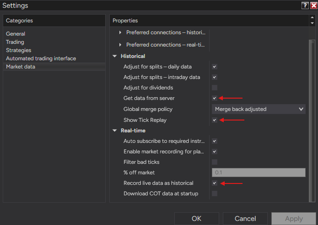This screenshot has width=318, height=225.
Task: Click the Show Tick Replay label
Action: click(145, 120)
